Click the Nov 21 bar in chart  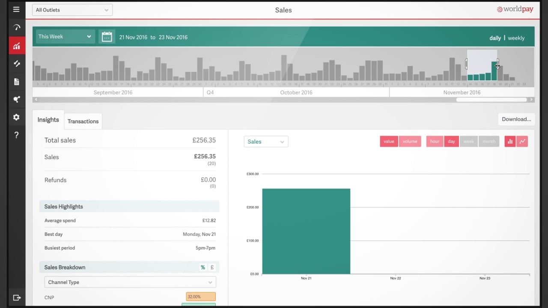click(x=306, y=231)
